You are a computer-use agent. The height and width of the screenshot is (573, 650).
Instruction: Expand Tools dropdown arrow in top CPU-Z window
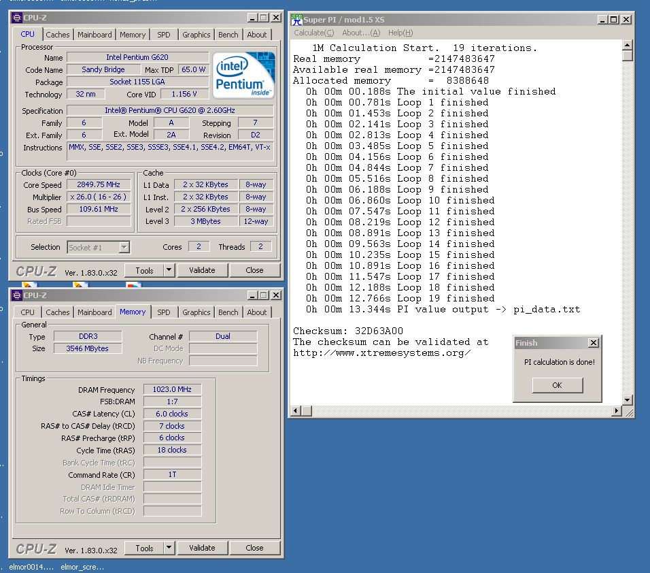[169, 270]
